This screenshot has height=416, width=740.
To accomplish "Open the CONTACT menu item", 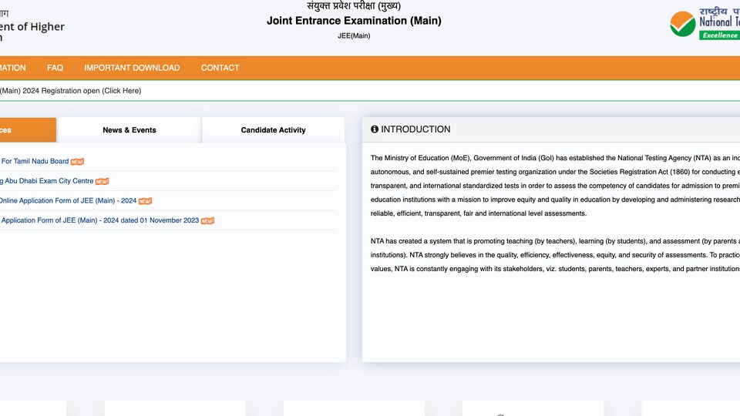I will pos(220,68).
